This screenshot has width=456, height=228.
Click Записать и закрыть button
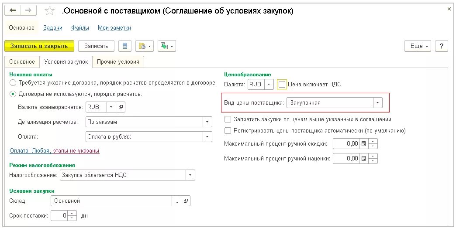(x=39, y=46)
